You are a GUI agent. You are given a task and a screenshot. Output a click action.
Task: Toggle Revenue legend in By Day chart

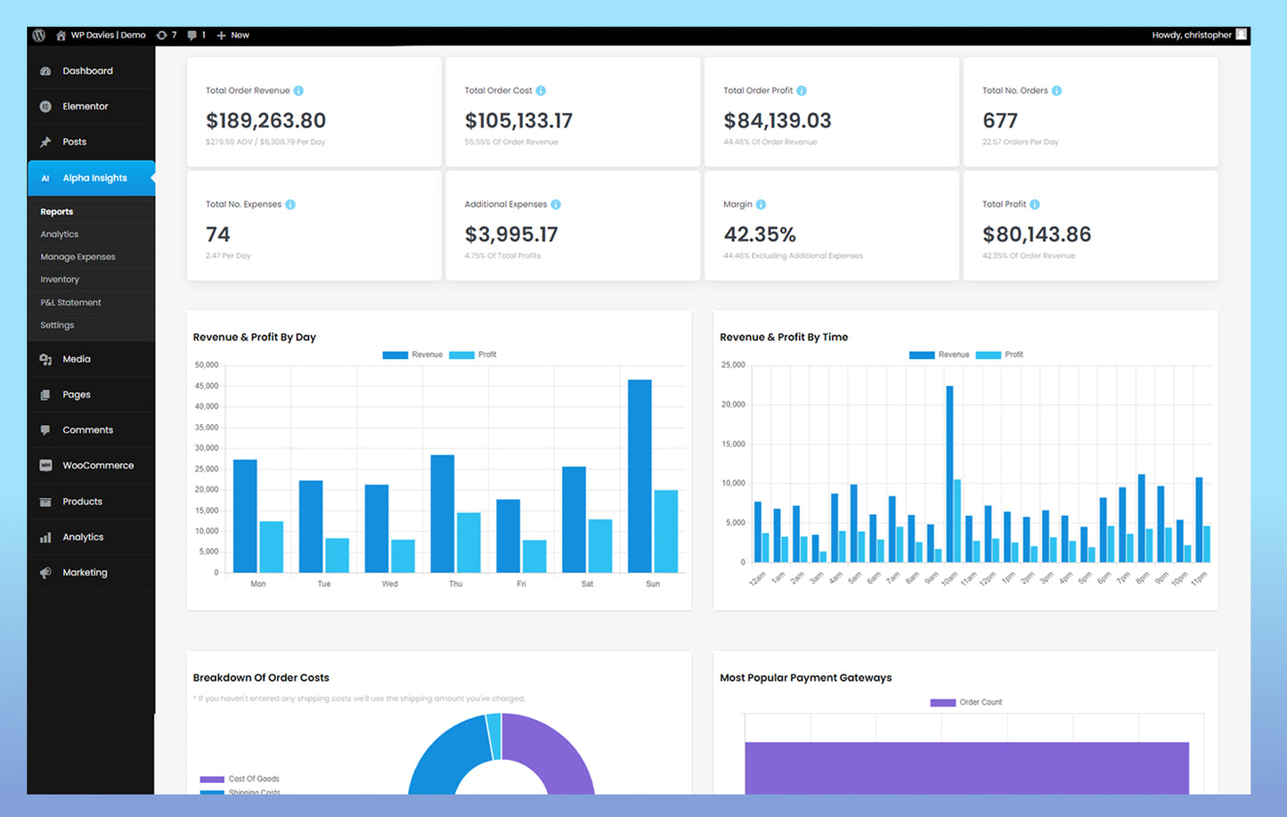coord(412,355)
